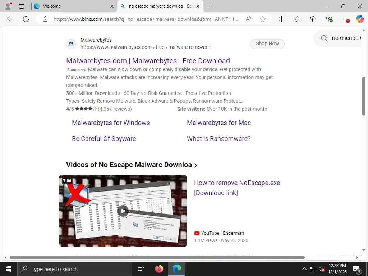Screen dimensions: 368x276
Task: Play the NoEscape.exe video thumbnail
Action: tap(123, 211)
